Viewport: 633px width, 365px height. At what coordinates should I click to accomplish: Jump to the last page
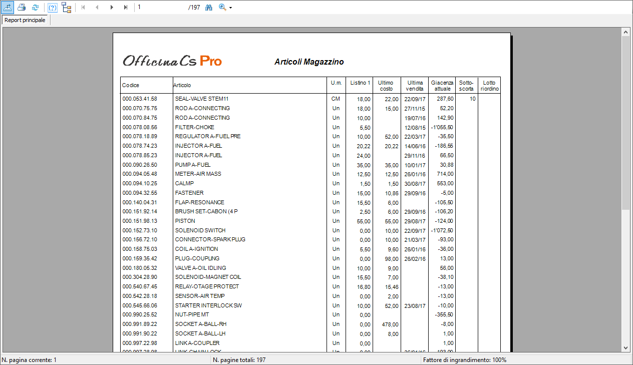coord(125,8)
